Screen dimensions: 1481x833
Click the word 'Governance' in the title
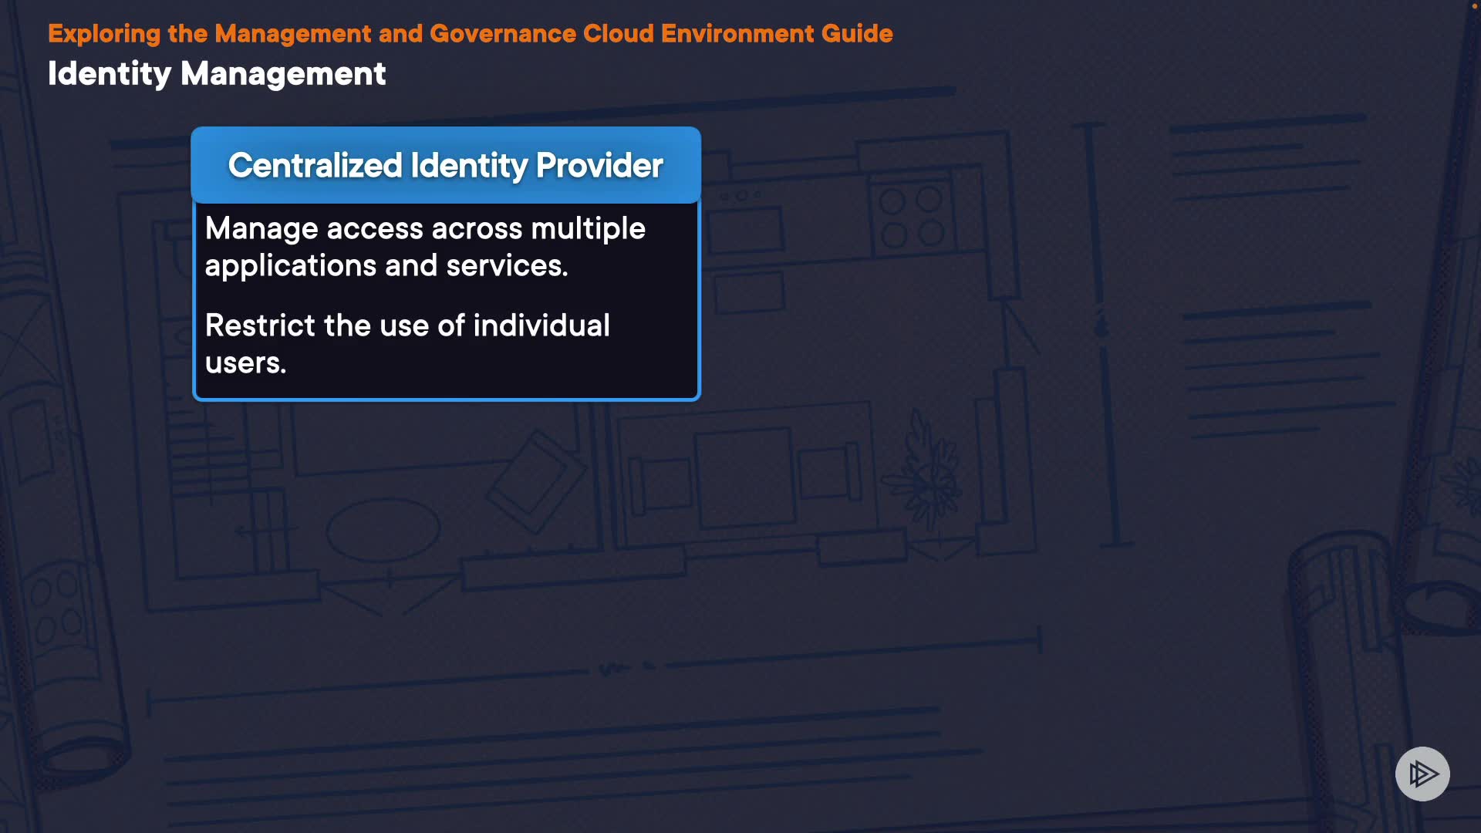(502, 34)
